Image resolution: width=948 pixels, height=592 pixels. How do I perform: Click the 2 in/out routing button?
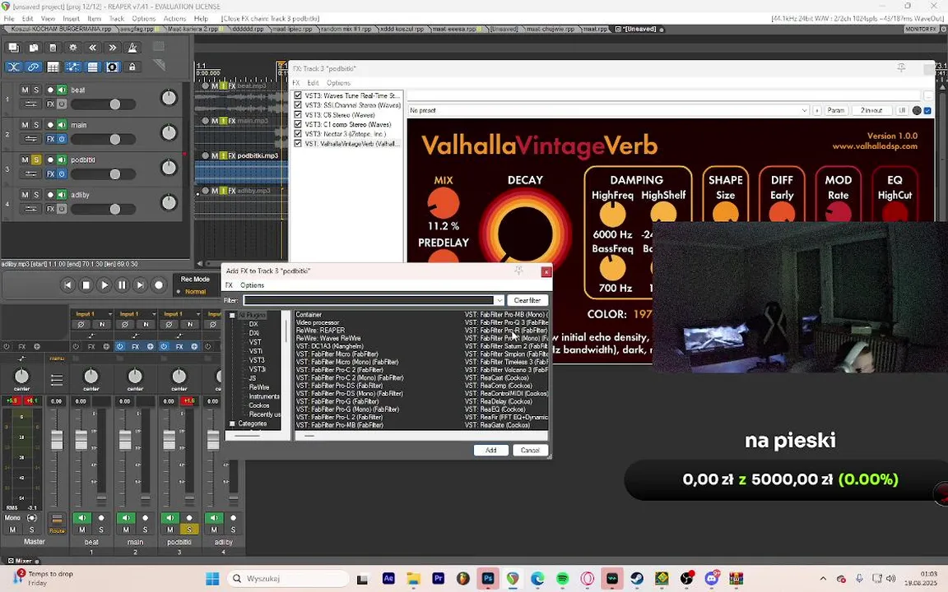click(x=871, y=110)
